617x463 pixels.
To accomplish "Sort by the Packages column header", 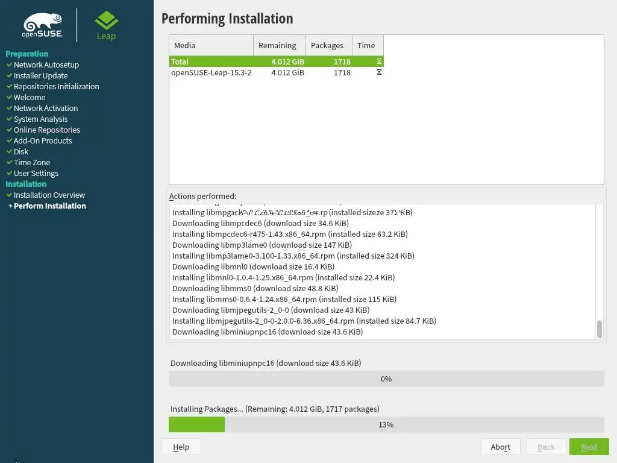I will click(x=329, y=45).
